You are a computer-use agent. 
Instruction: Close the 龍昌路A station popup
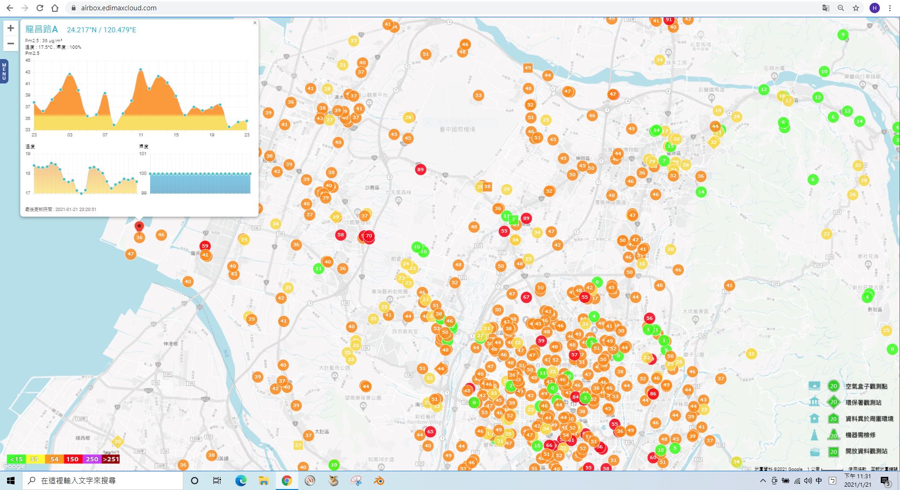[x=255, y=23]
